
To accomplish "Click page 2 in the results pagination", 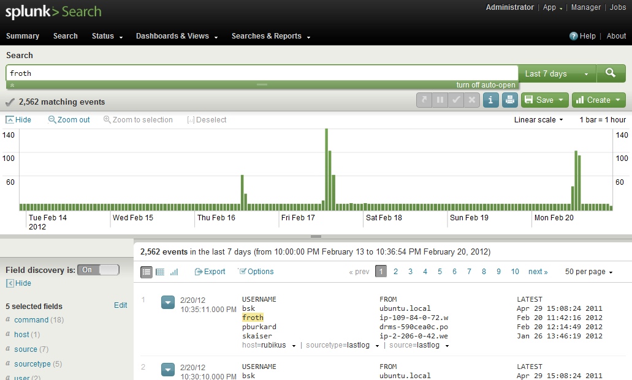I will [x=395, y=271].
